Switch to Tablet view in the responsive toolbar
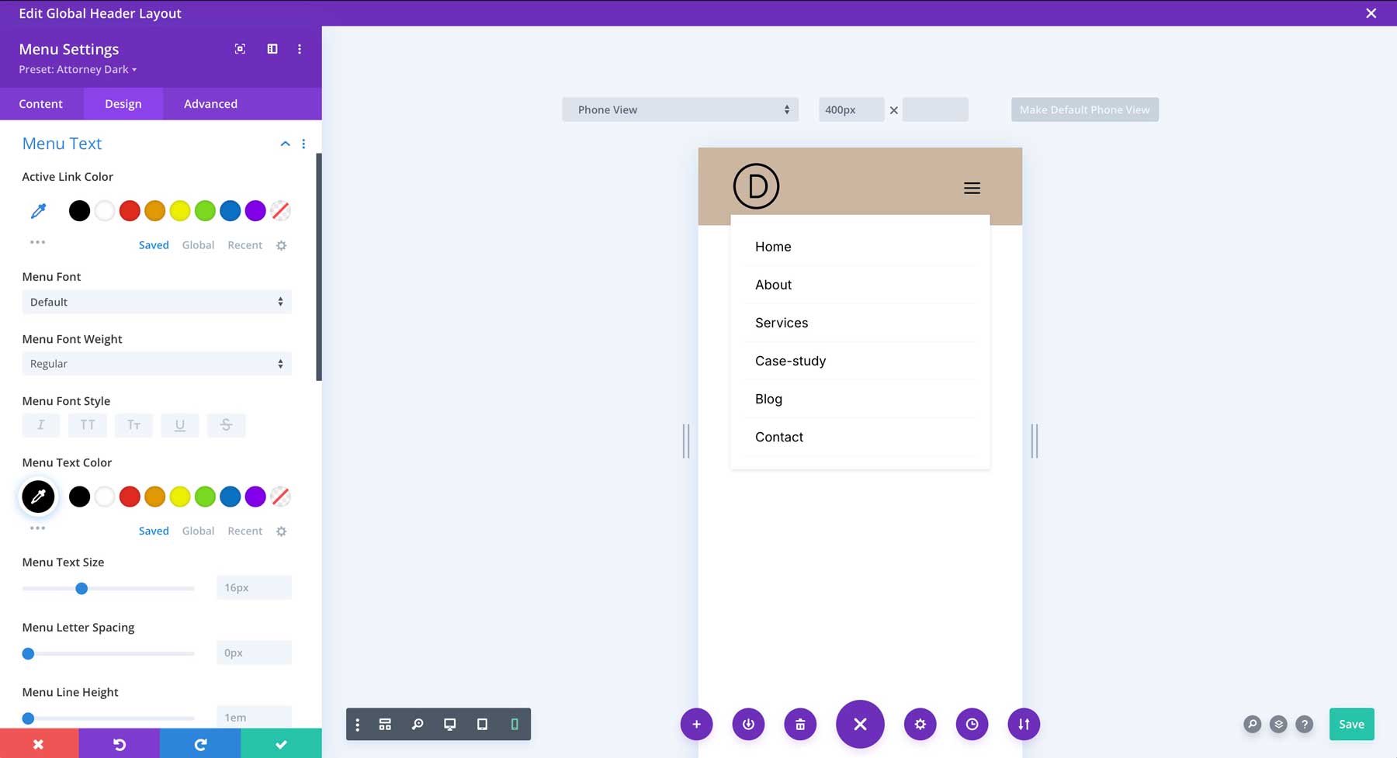The height and width of the screenshot is (758, 1397). [482, 724]
